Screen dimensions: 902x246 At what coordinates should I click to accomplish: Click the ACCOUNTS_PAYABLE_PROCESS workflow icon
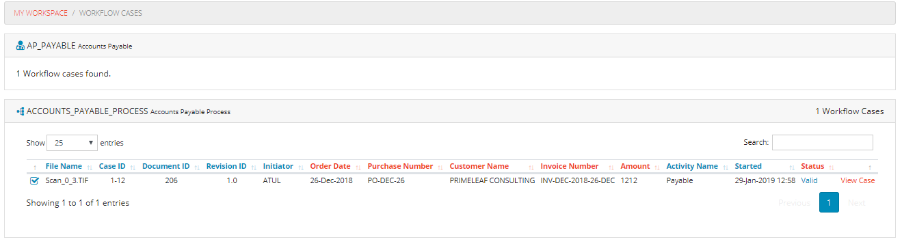(x=20, y=111)
